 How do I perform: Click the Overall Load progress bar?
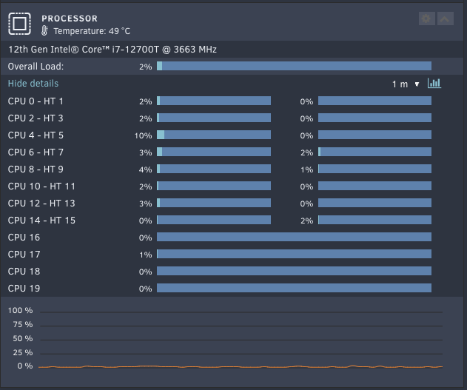294,66
